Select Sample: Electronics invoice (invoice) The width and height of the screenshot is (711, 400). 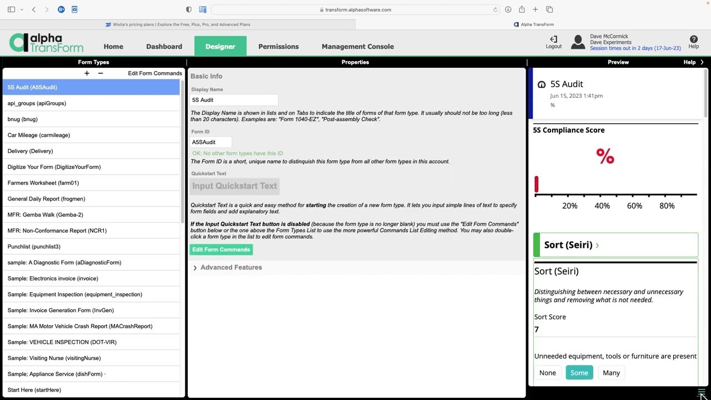click(x=91, y=278)
